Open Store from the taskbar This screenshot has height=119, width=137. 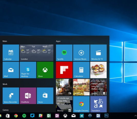[8, 116]
